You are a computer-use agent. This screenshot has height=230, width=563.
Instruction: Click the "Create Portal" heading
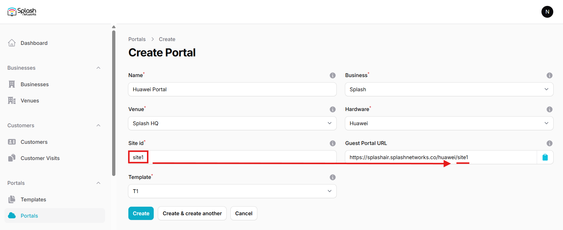[162, 53]
